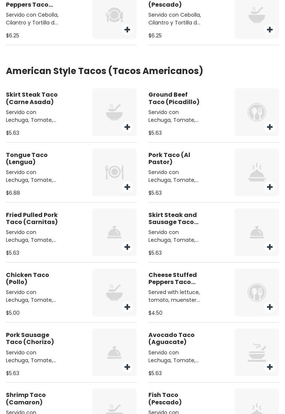Click the Shrimp Taco (Camaron) title
Viewport: 285px width, 414px height.
pos(26,398)
